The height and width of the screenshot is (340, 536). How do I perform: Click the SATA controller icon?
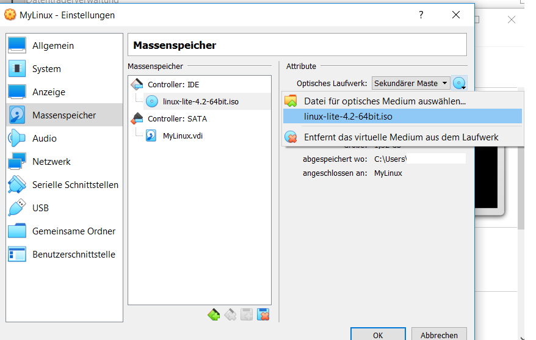coord(137,118)
